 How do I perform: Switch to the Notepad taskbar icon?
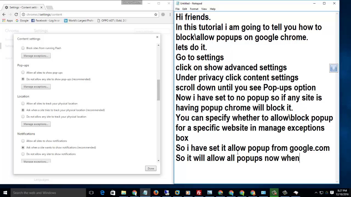click(145, 193)
